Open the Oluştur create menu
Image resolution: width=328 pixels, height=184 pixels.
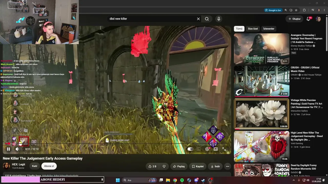coord(294,19)
